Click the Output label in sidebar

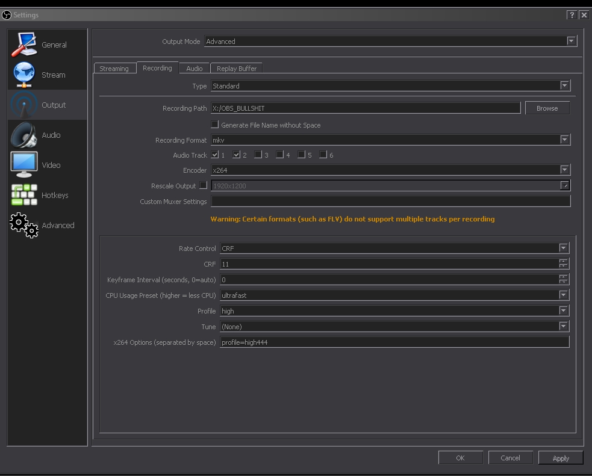(54, 105)
